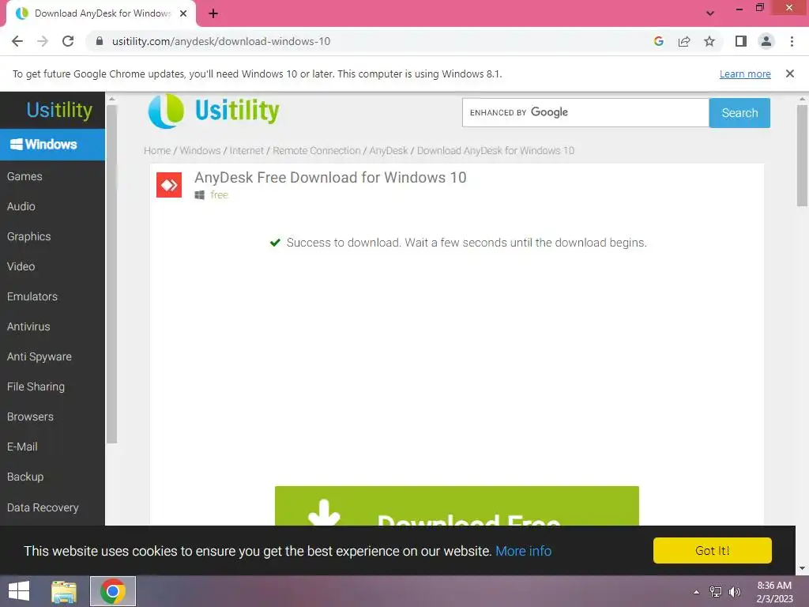
Task: Click the AnyDesk Free Download heading
Action: tap(330, 178)
